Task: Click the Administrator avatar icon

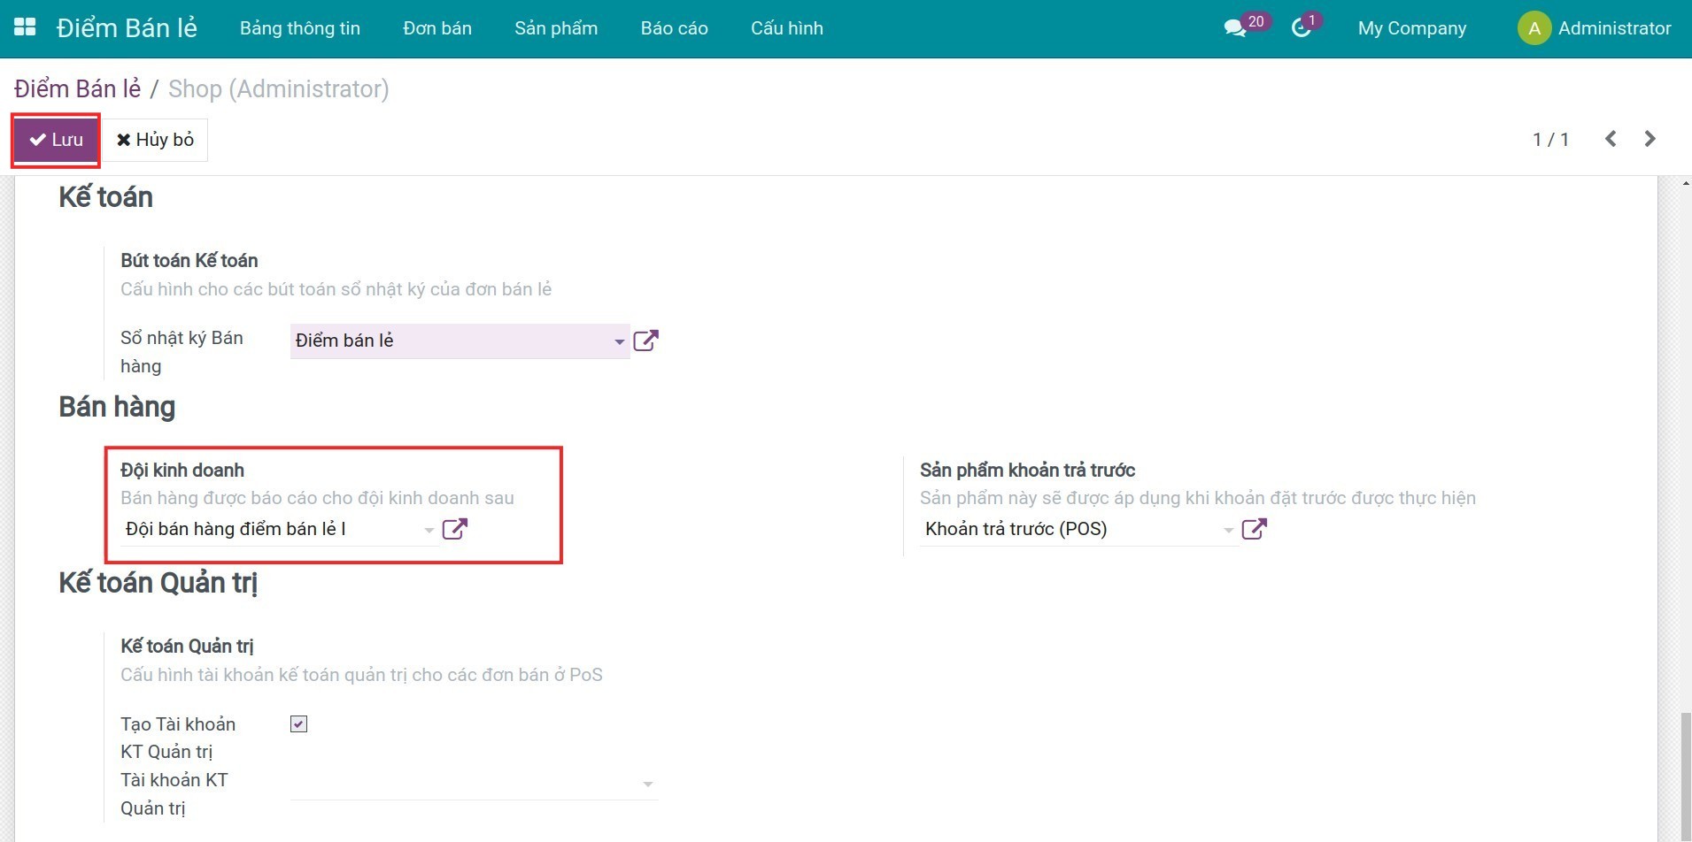Action: pos(1534,28)
